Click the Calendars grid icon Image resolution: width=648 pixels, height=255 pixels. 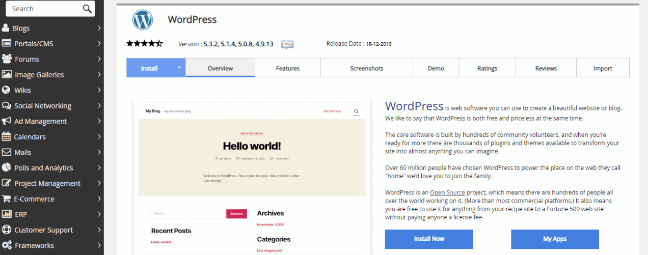pyautogui.click(x=6, y=136)
